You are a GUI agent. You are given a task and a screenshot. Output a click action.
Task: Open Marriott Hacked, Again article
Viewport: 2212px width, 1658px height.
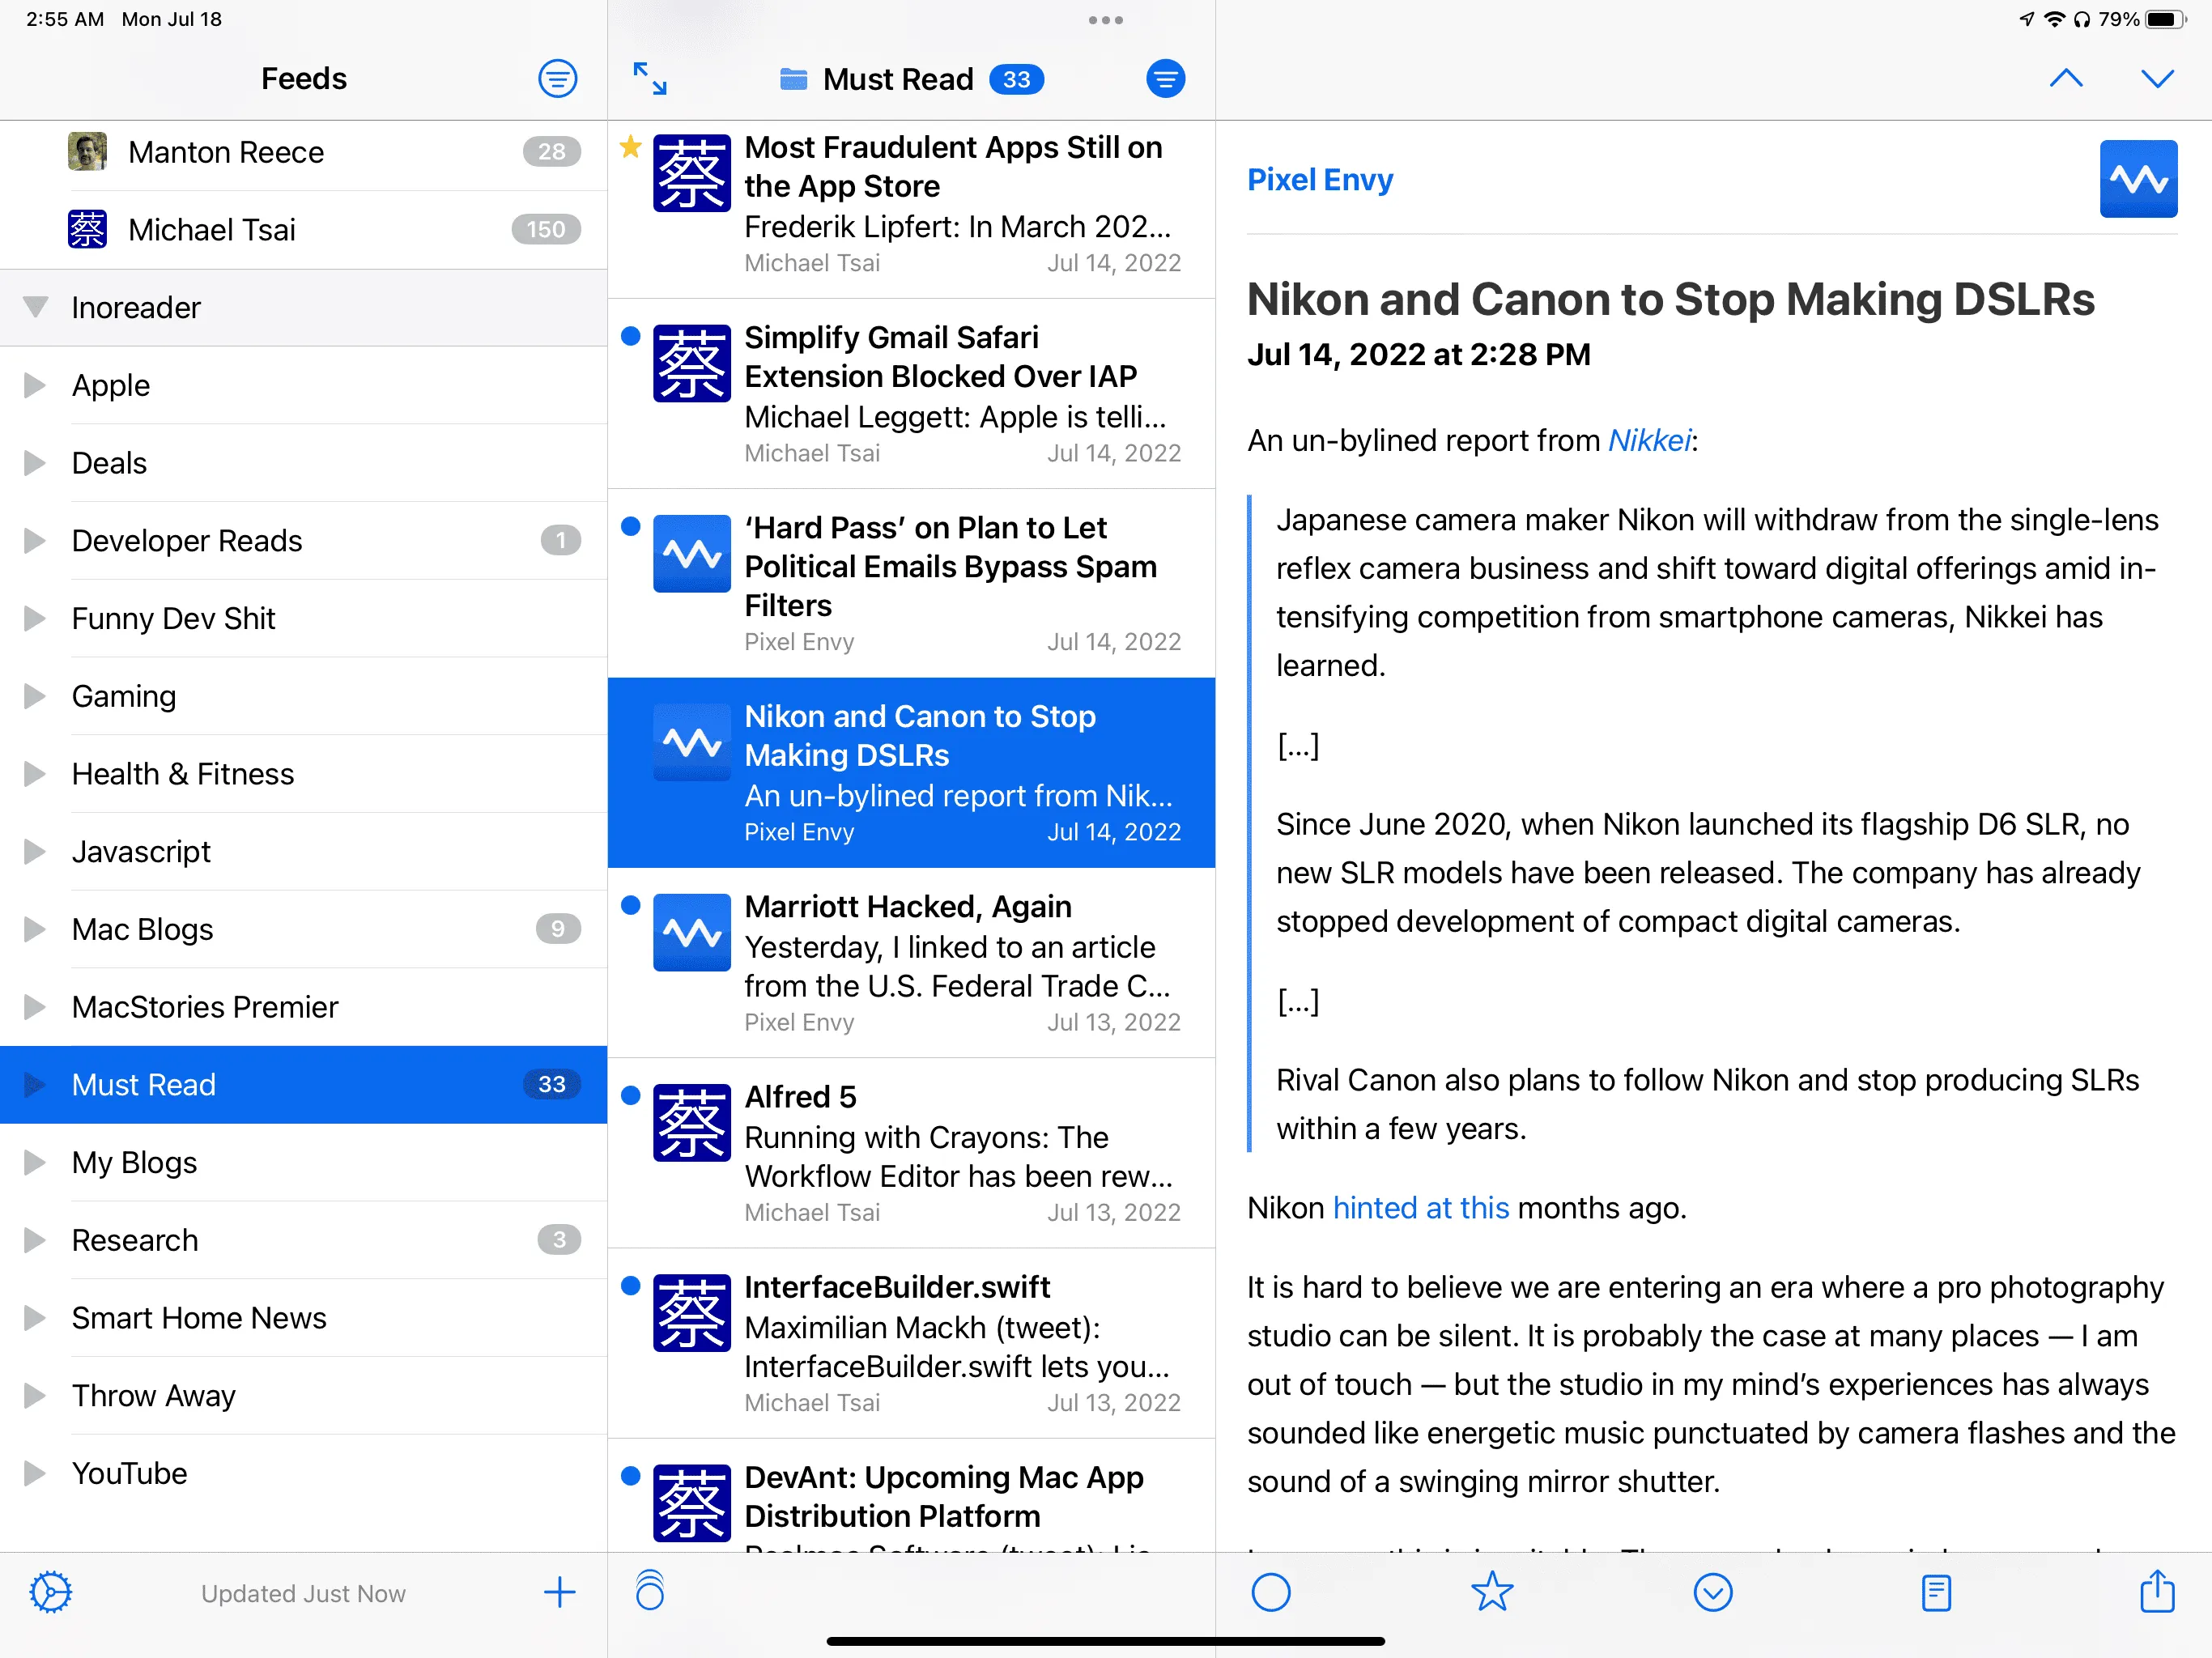coord(911,962)
